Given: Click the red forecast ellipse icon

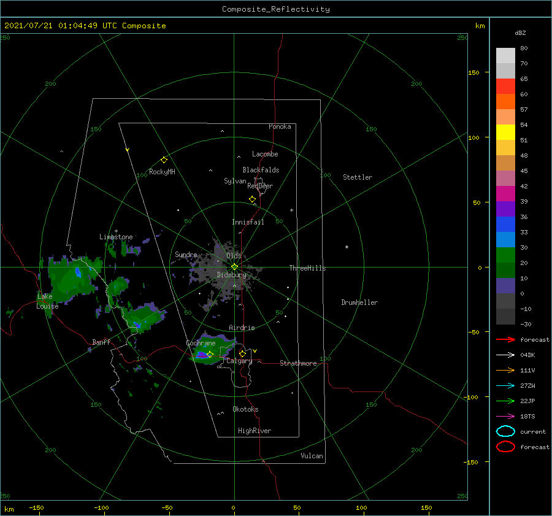Looking at the screenshot, I should pos(505,447).
